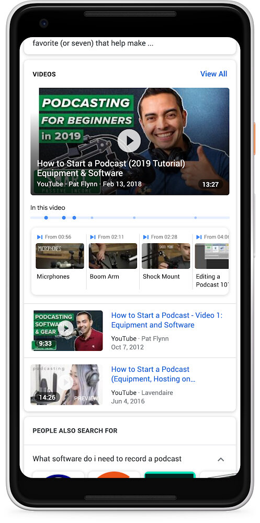Open Lavendaire's How to Start a Podcast link
Screen dimensions: 260x523
[x=153, y=374]
